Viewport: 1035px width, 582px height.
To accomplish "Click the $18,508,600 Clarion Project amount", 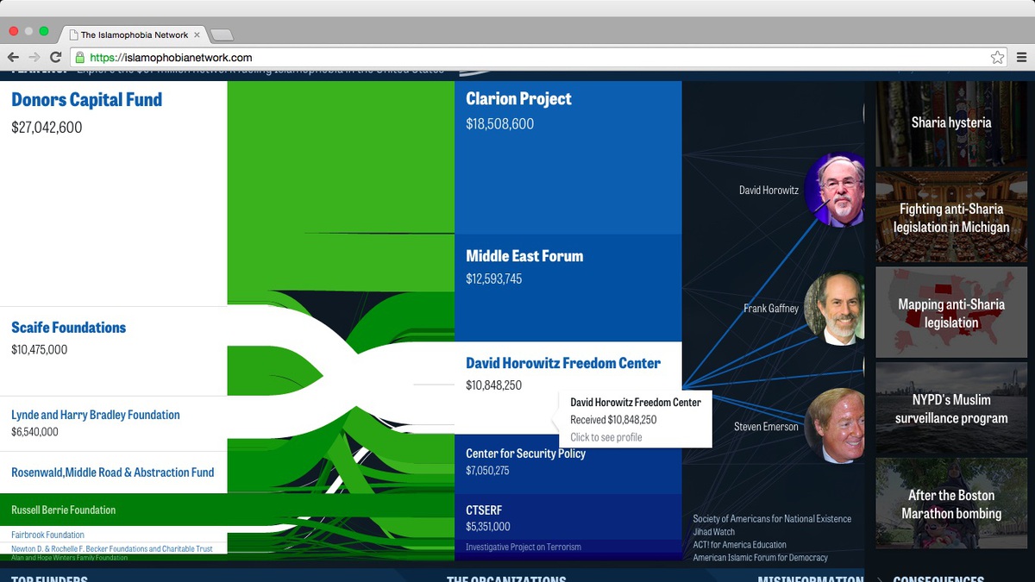I will coord(499,124).
